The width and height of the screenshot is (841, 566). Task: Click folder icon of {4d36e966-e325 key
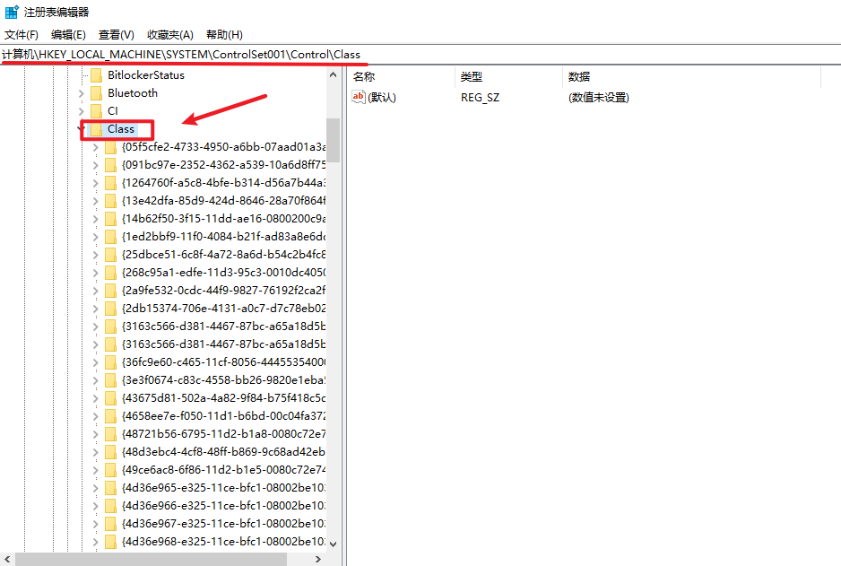[x=110, y=505]
